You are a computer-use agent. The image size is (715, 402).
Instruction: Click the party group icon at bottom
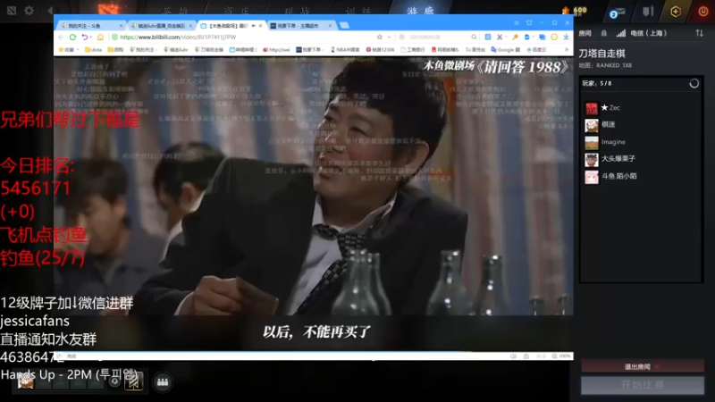pyautogui.click(x=163, y=382)
